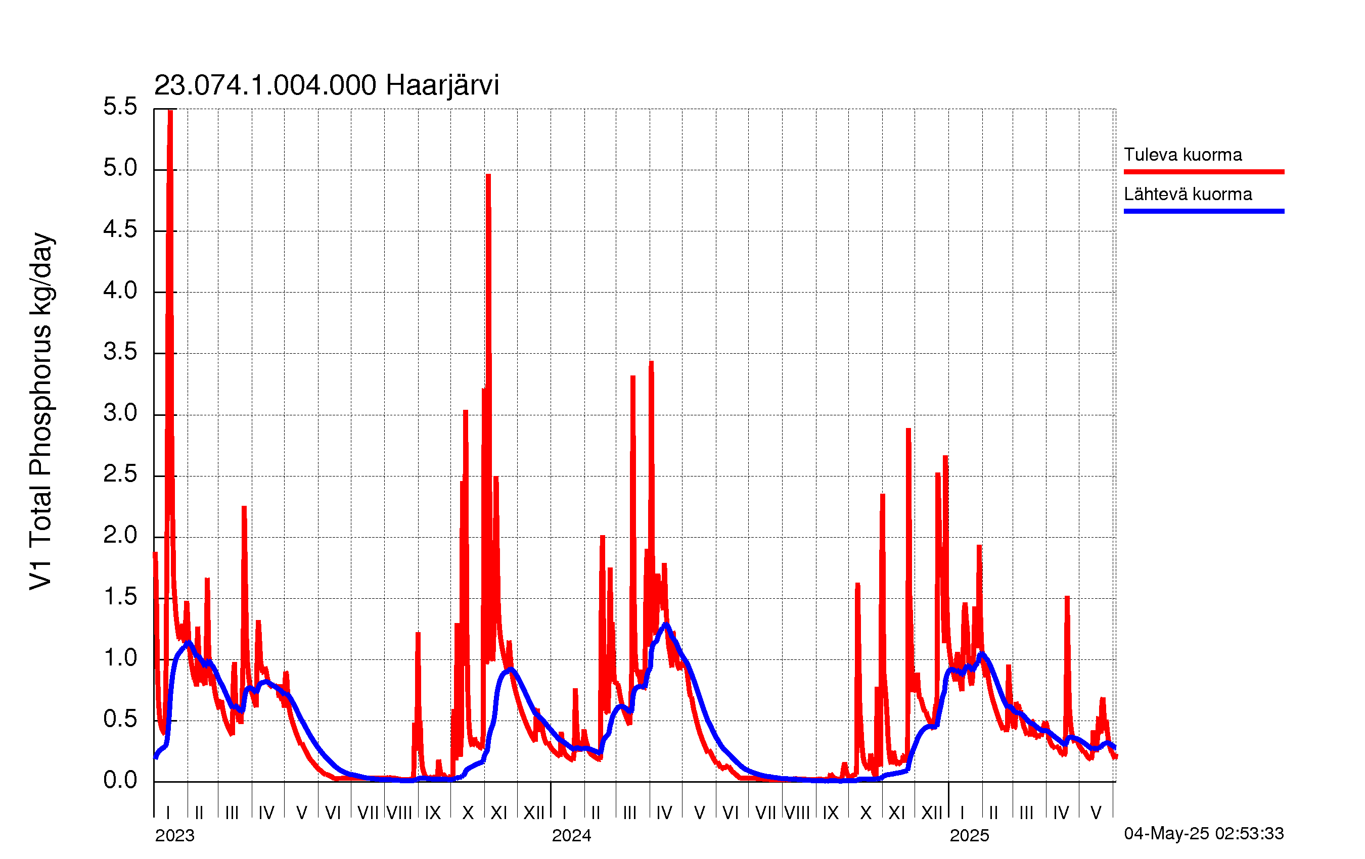Screen dimensions: 1365x859
Task: Select the blue Lähtevä kuorma legend line
Action: [1203, 211]
